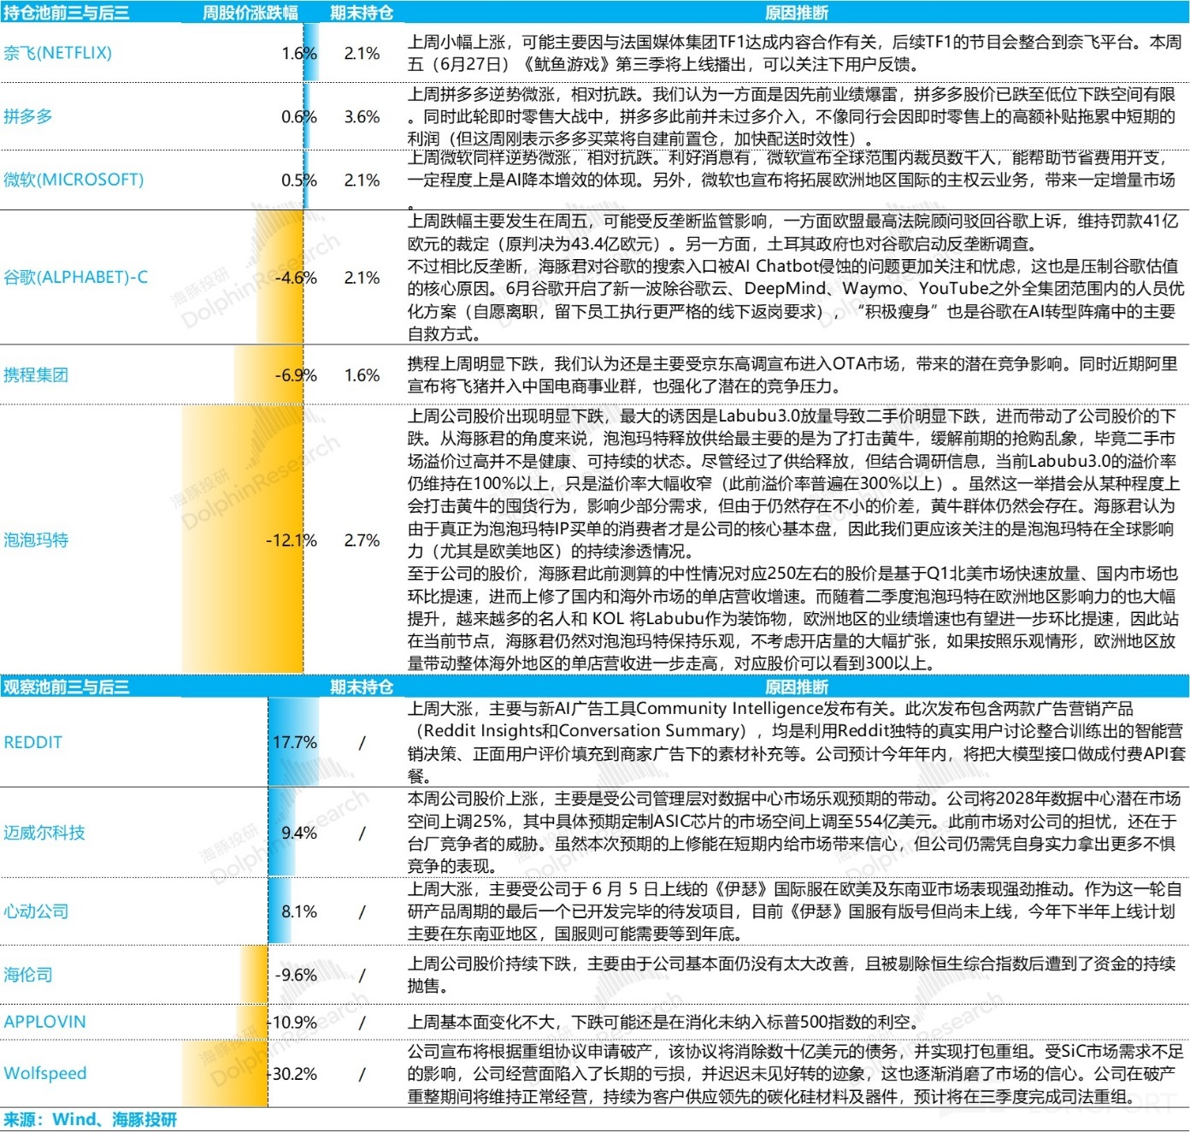Click the 17.7% blue bar for REDDIT
Image resolution: width=1190 pixels, height=1132 pixels.
pos(293,742)
